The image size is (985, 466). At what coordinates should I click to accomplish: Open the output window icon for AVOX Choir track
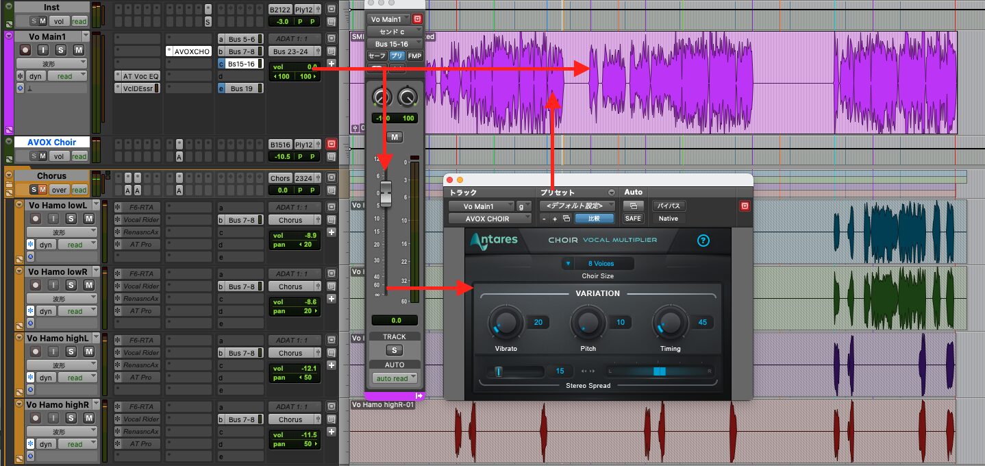(332, 145)
